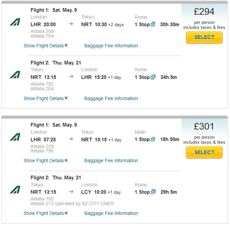Open stop popup icon for London–Tokyo £294 flight
Viewport: 230px width, 226px height.
pos(153,24)
